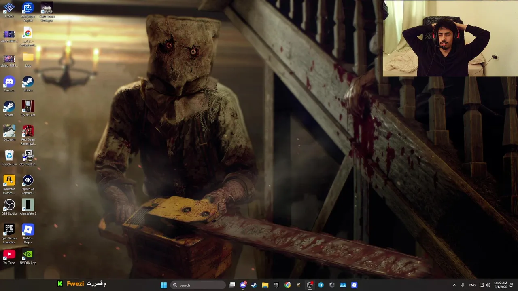Switch to the running OBS taskbar icon
This screenshot has width=518, height=291.
(310, 285)
